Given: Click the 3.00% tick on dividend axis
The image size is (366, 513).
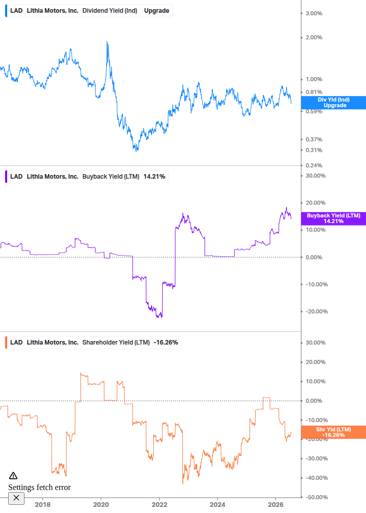Looking at the screenshot, I should click(314, 13).
